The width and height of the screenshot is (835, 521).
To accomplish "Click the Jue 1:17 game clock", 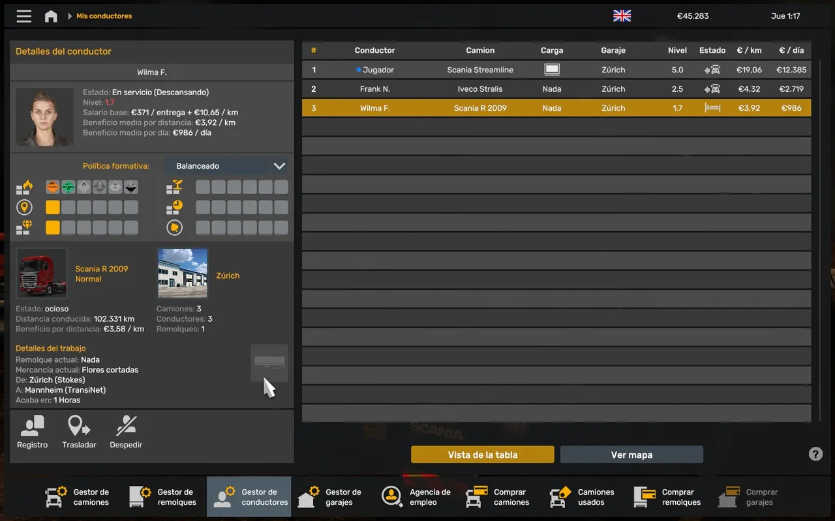I will (785, 16).
